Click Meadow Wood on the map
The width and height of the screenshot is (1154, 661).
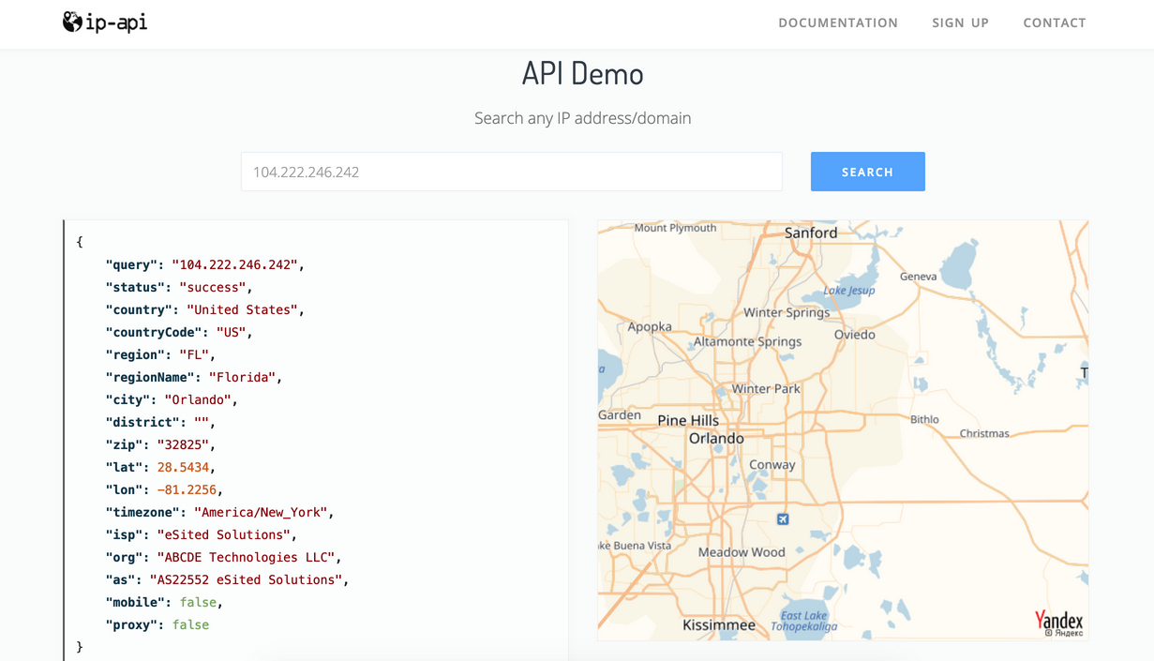coord(742,552)
